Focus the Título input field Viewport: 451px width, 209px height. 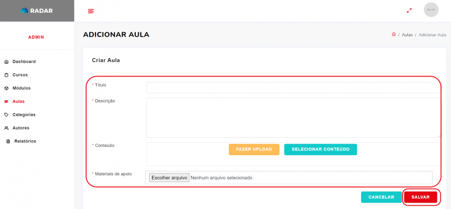tap(293, 87)
